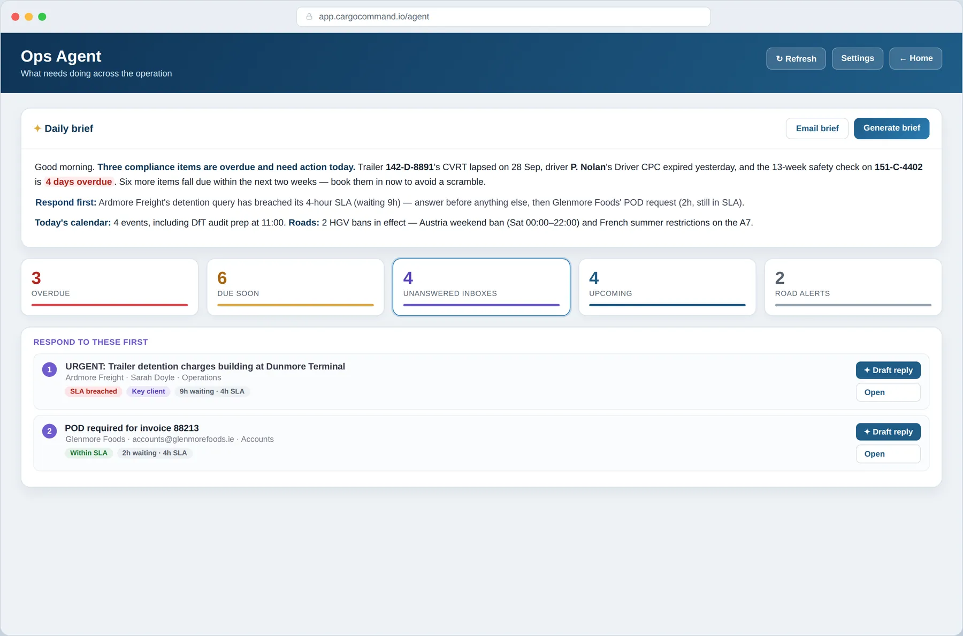Click the Within SLA tag

89,453
